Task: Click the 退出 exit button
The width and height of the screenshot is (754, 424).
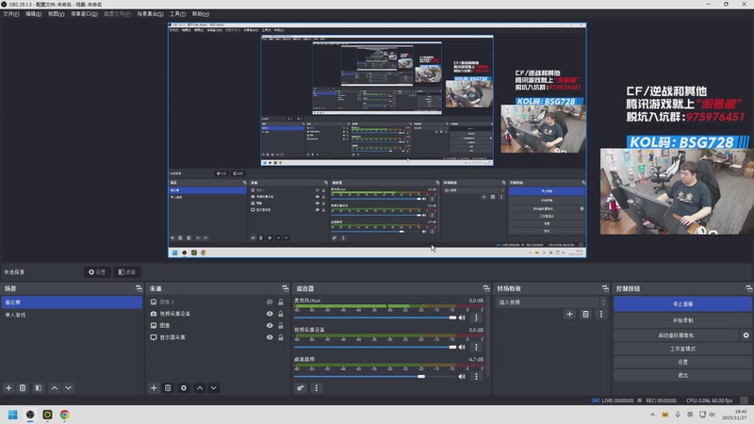Action: pos(682,375)
